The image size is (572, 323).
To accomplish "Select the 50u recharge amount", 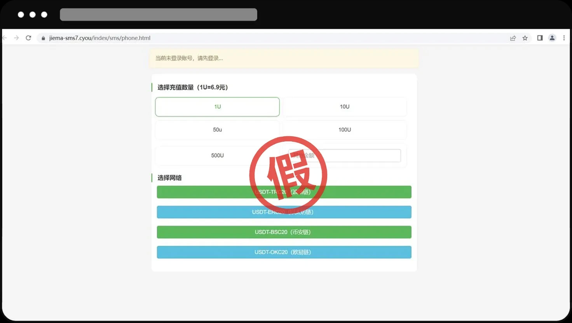I will point(217,130).
